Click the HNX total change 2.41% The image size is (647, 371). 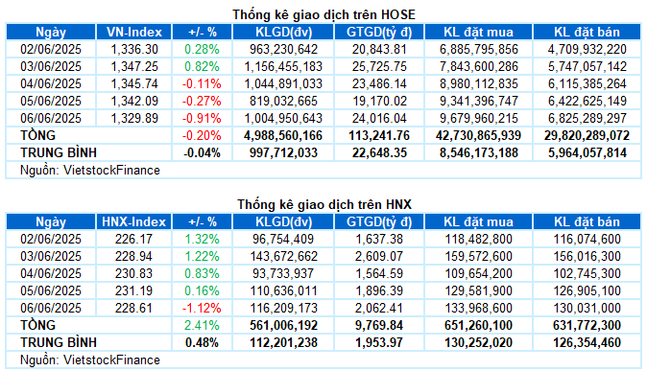tap(202, 325)
